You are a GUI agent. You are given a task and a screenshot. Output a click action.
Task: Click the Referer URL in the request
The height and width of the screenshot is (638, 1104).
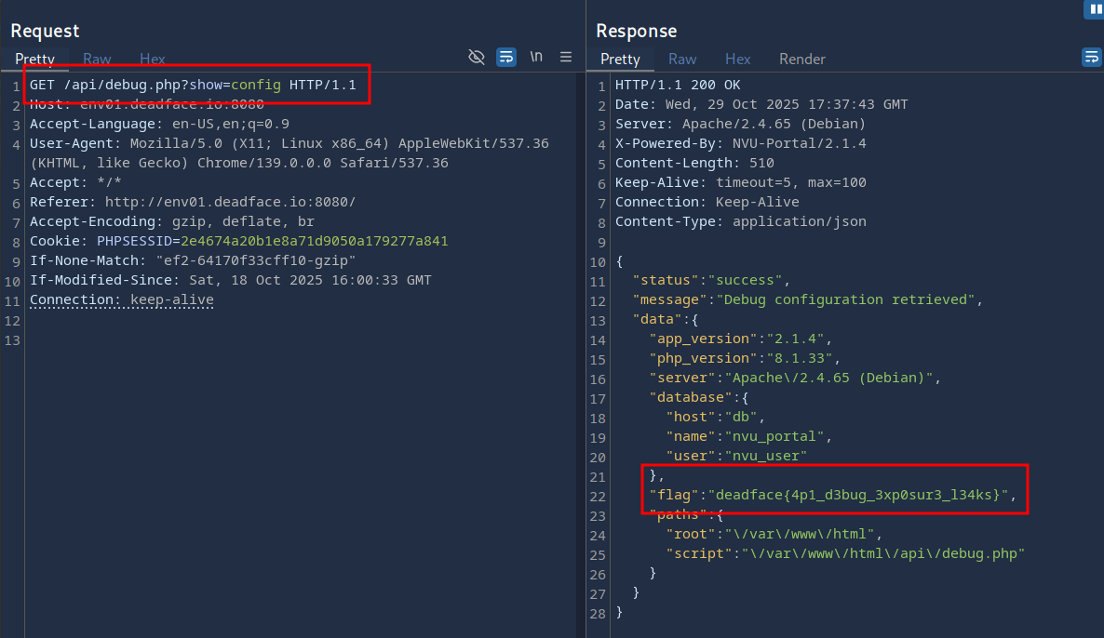(230, 202)
